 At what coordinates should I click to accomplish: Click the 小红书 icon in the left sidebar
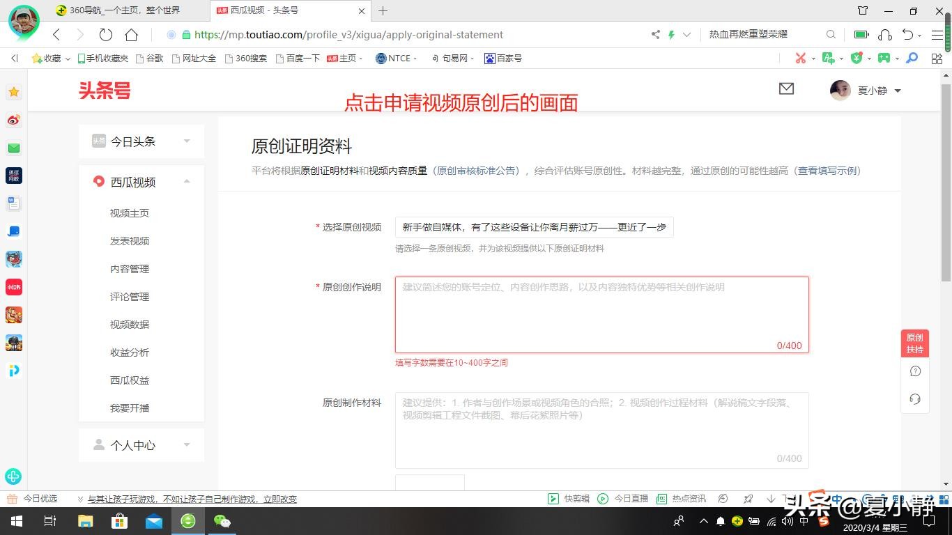[14, 287]
